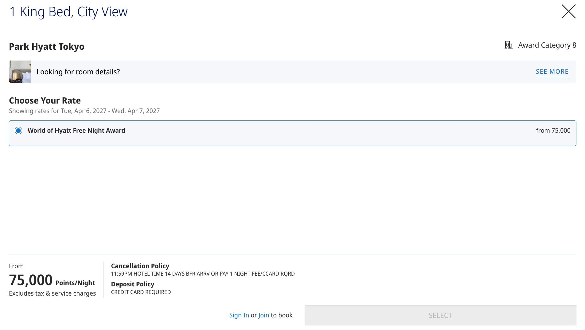Click the Join link

click(263, 315)
